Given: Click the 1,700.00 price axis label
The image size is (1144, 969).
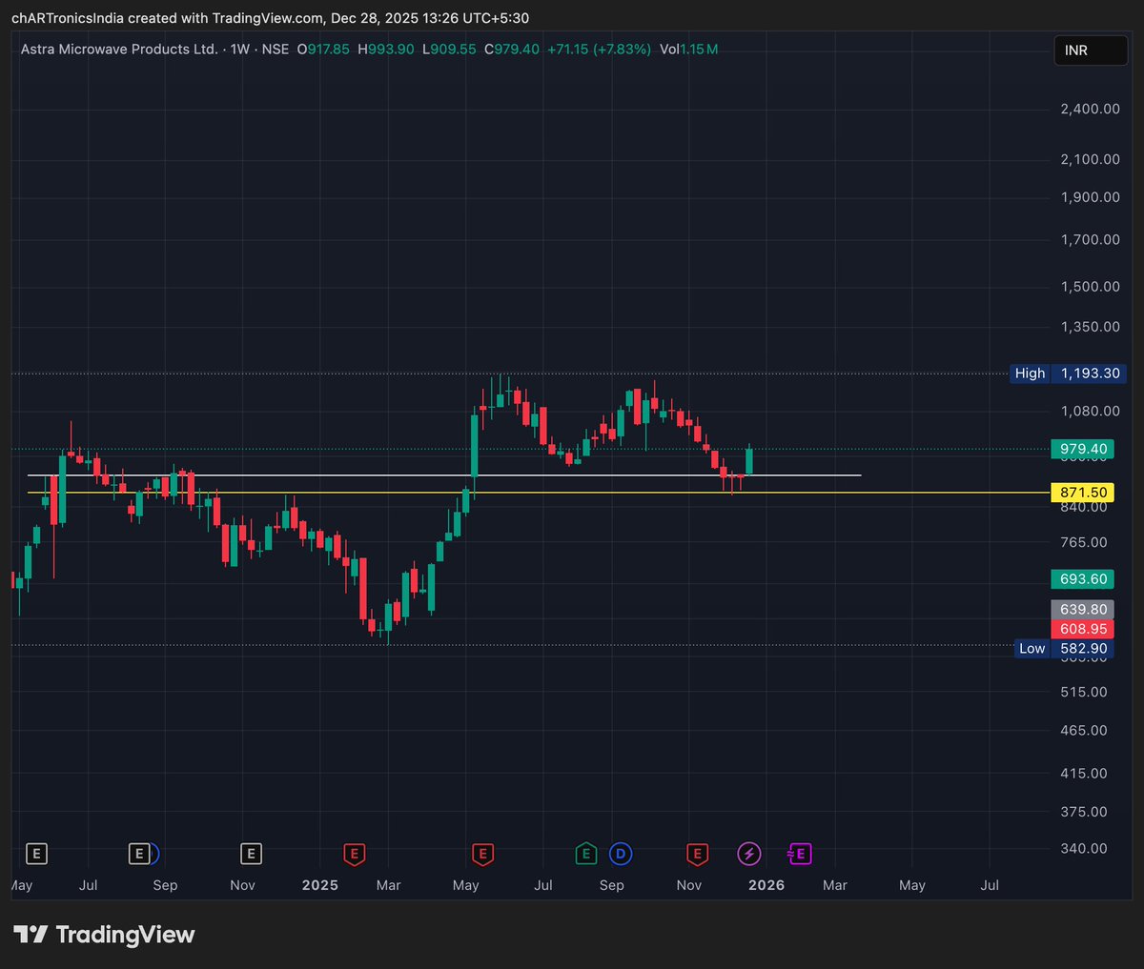Looking at the screenshot, I should click(1091, 239).
